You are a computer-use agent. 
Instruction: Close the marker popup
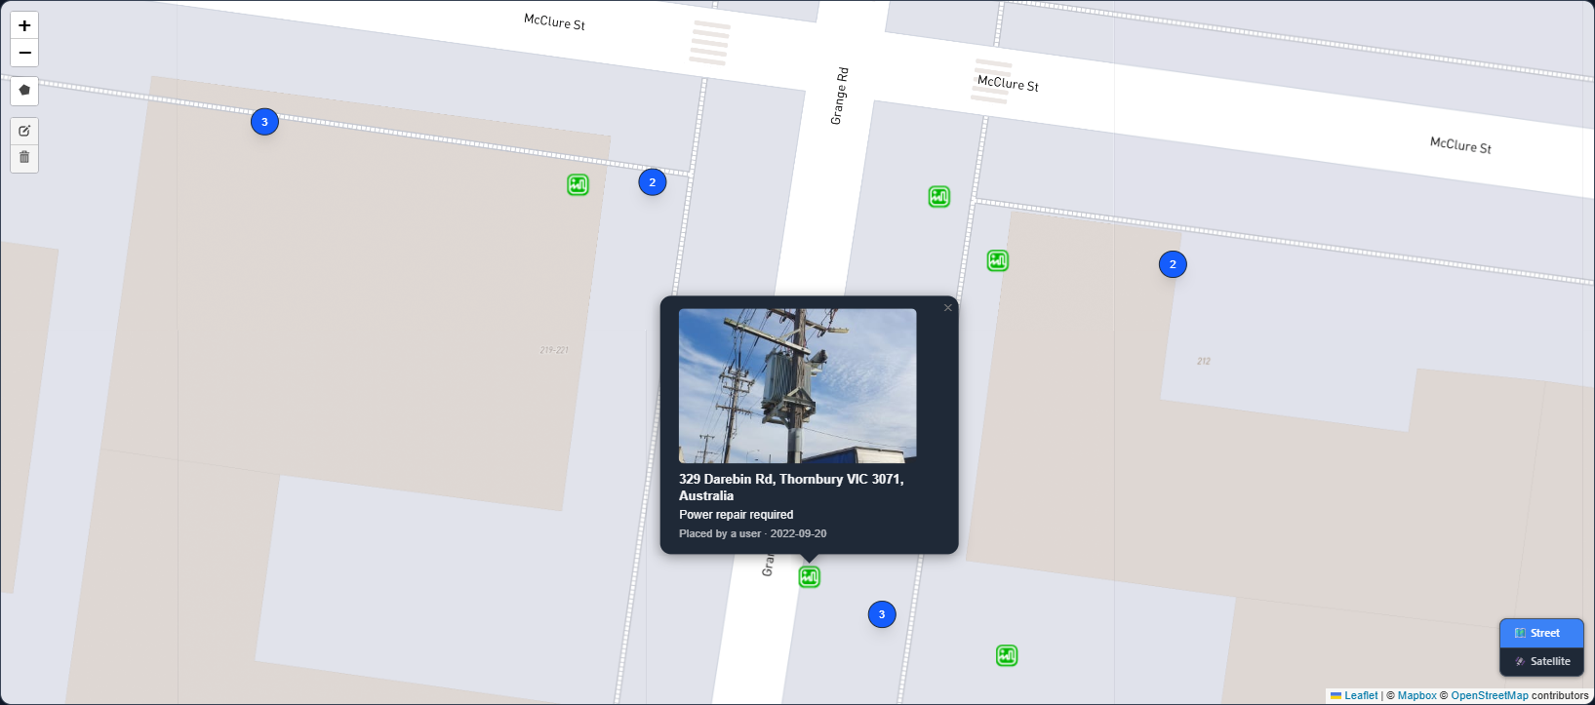pyautogui.click(x=947, y=308)
